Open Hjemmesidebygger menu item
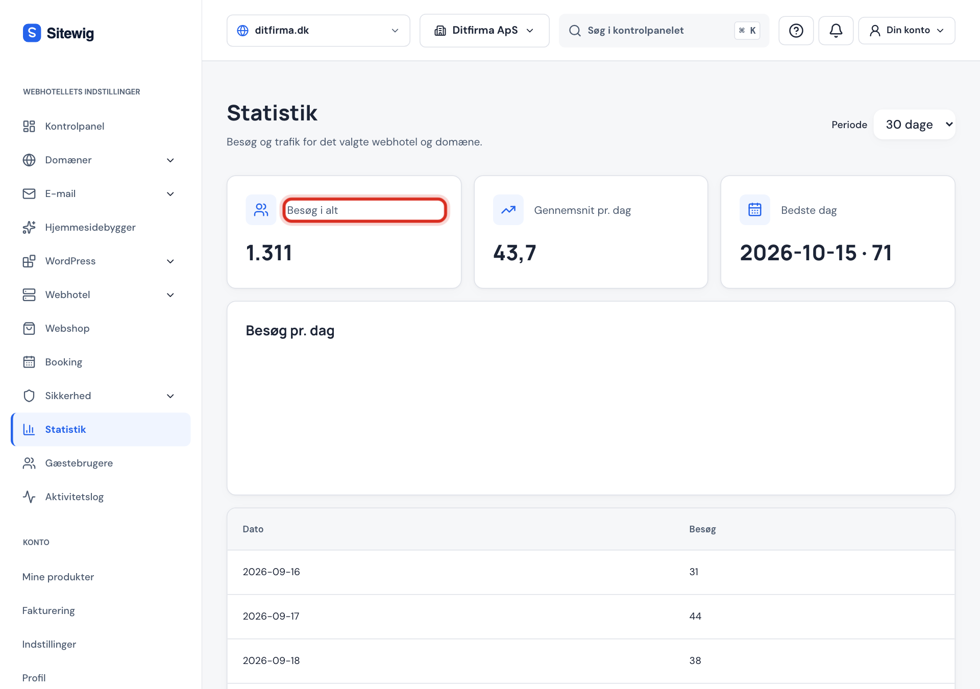The height and width of the screenshot is (689, 980). pos(101,227)
